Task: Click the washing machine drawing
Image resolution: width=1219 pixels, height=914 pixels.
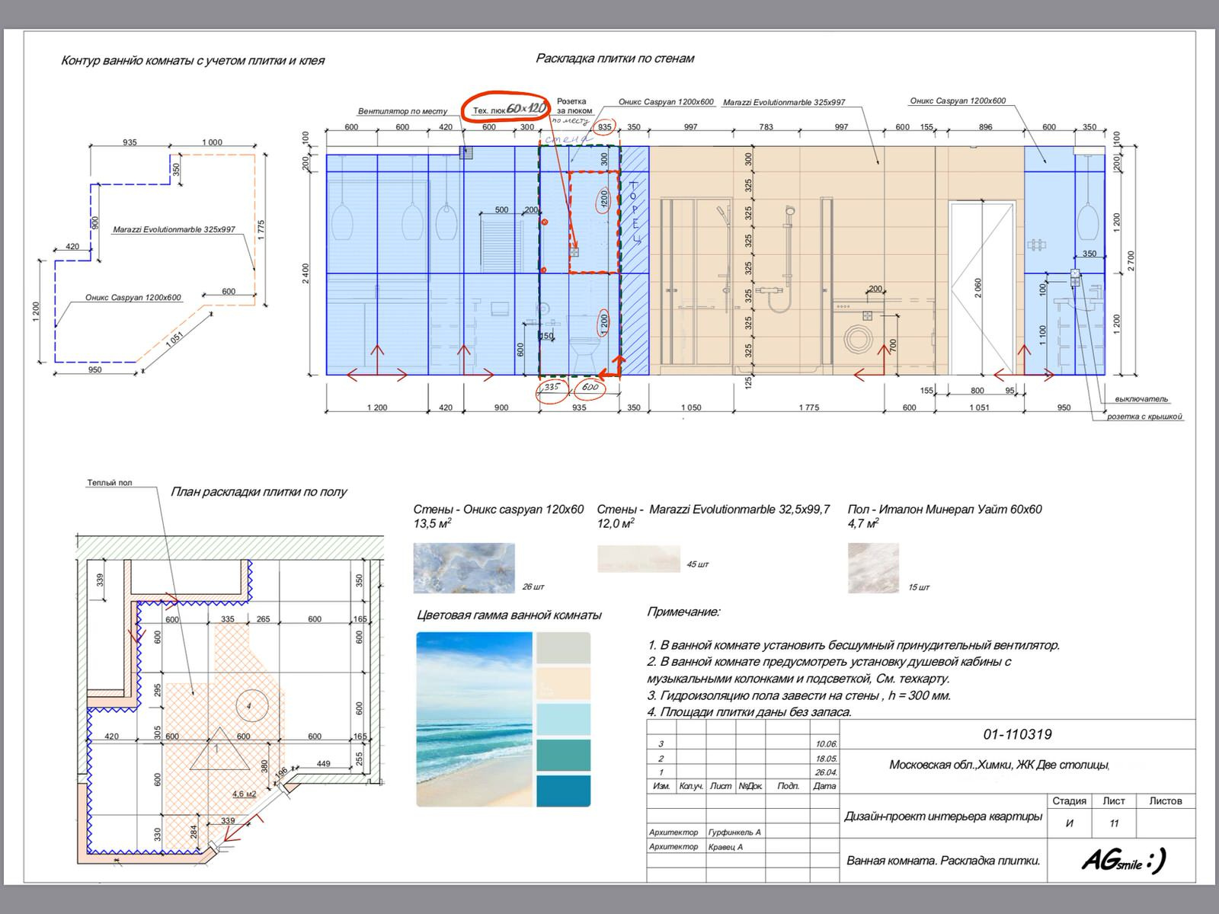Action: click(x=859, y=336)
